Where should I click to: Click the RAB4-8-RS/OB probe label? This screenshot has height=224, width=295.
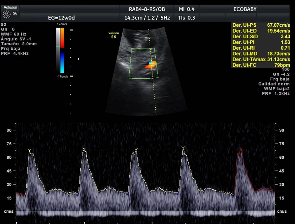pyautogui.click(x=147, y=9)
